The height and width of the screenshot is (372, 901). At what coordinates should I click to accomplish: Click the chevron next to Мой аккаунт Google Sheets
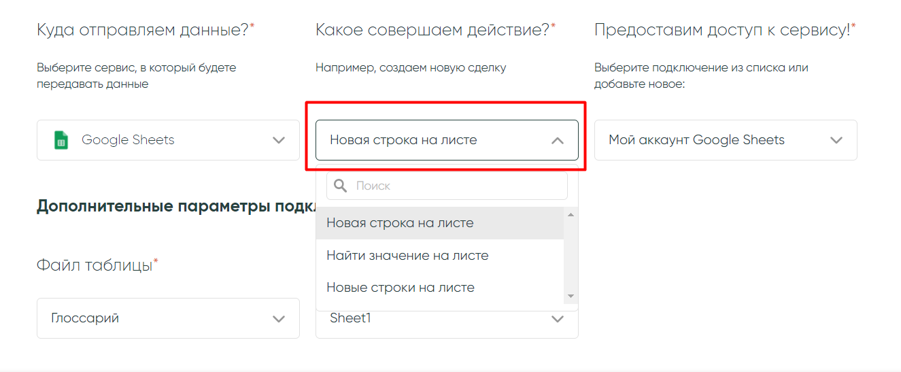[x=836, y=141]
